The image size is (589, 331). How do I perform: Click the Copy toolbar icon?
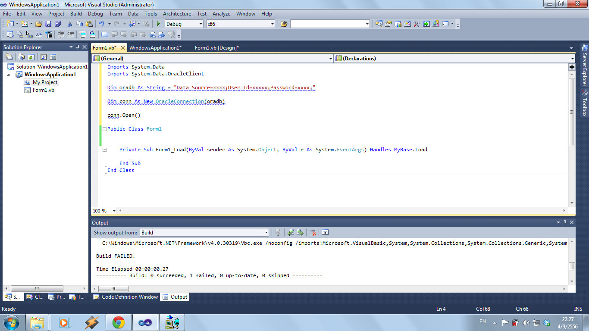[79, 24]
